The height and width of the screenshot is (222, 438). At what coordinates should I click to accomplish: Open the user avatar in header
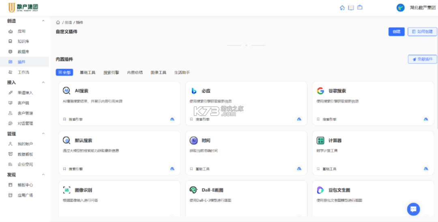pyautogui.click(x=401, y=8)
